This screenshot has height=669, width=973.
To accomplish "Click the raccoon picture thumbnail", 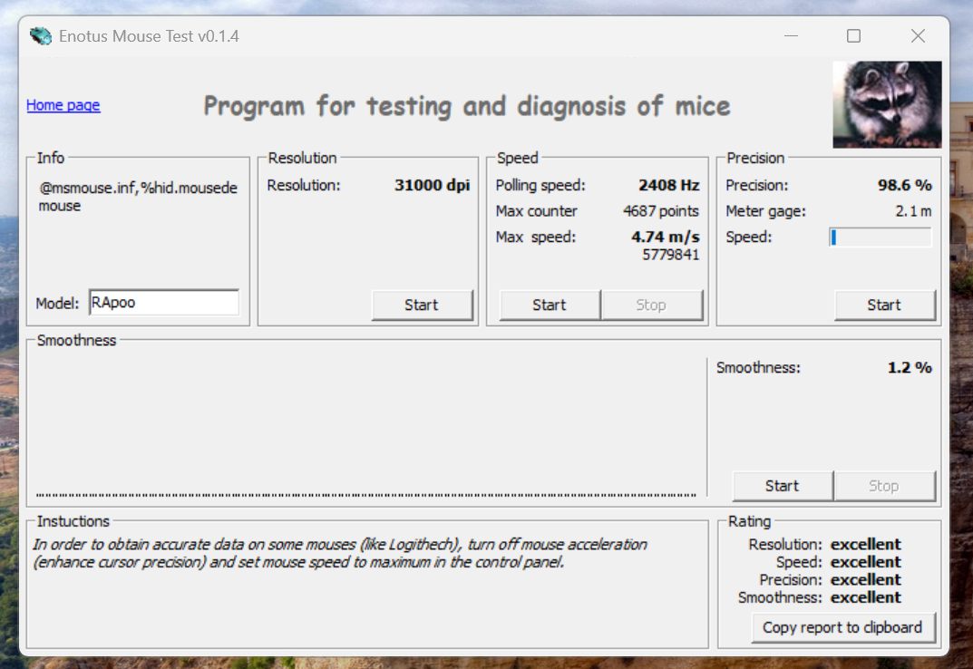I will pyautogui.click(x=887, y=104).
